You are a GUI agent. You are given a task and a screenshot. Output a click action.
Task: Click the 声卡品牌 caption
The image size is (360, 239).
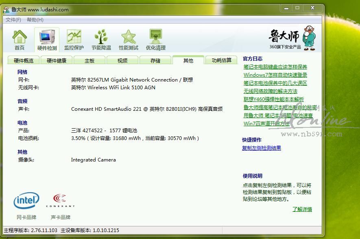(60, 217)
